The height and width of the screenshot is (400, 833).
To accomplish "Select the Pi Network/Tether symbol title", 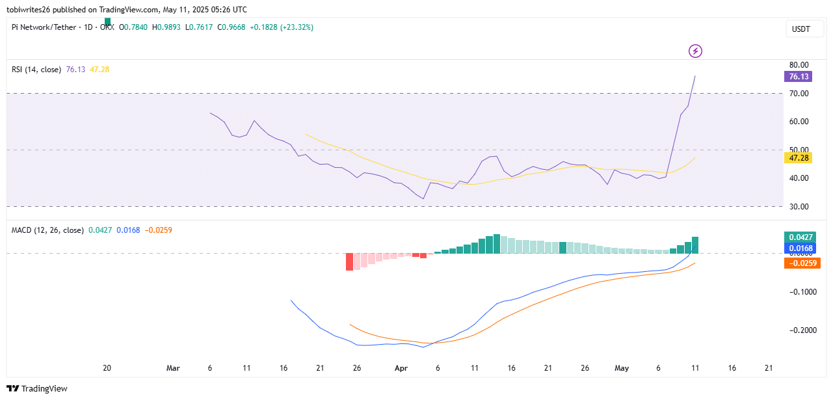I will click(42, 27).
